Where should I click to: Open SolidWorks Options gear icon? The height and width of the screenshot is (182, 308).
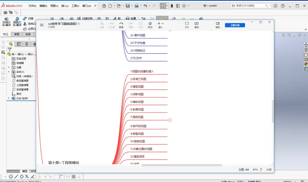click(184, 6)
